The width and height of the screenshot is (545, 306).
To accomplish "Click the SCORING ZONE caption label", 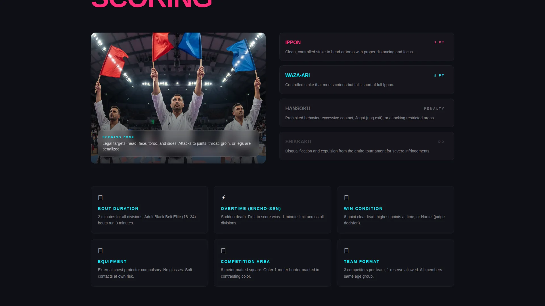I will pyautogui.click(x=118, y=137).
